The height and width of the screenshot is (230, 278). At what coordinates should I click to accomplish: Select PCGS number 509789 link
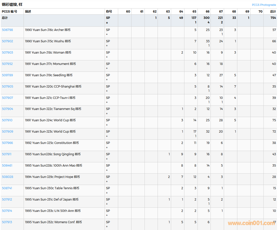[7, 75]
